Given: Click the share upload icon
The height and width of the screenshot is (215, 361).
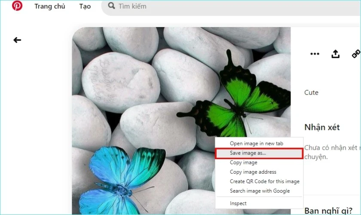Looking at the screenshot, I should coord(336,54).
